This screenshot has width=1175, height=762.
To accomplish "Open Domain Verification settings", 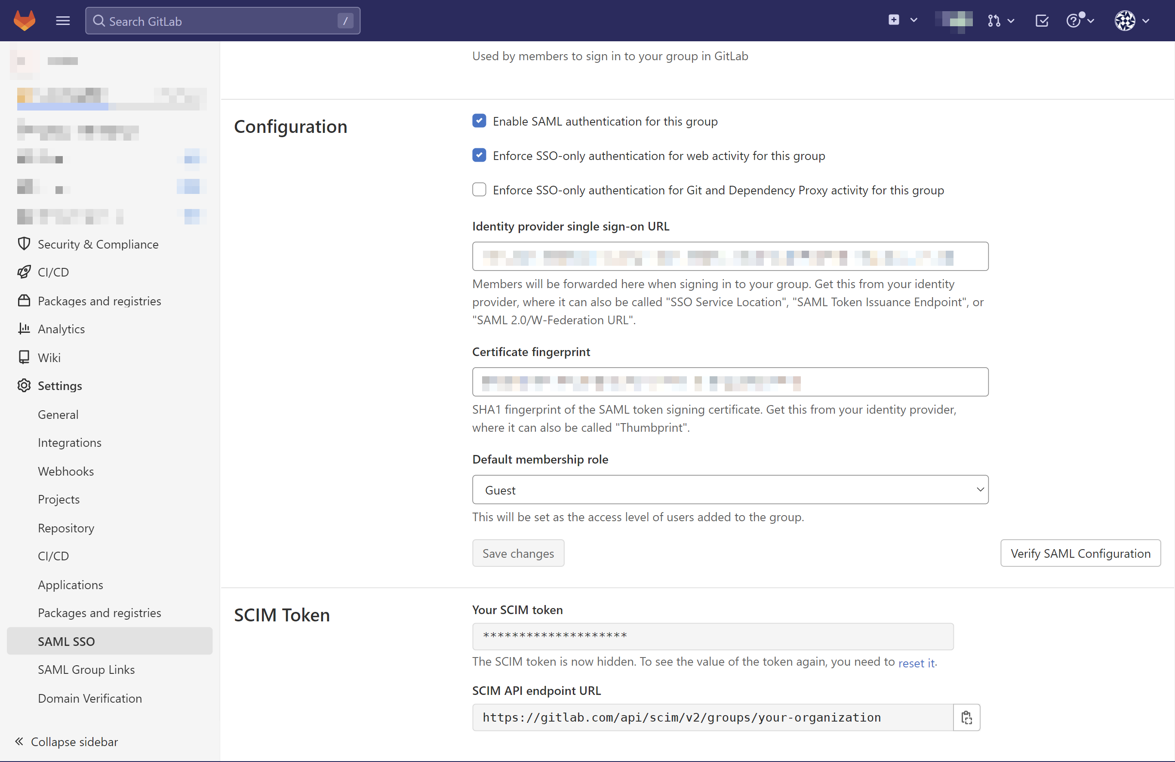I will (x=90, y=698).
